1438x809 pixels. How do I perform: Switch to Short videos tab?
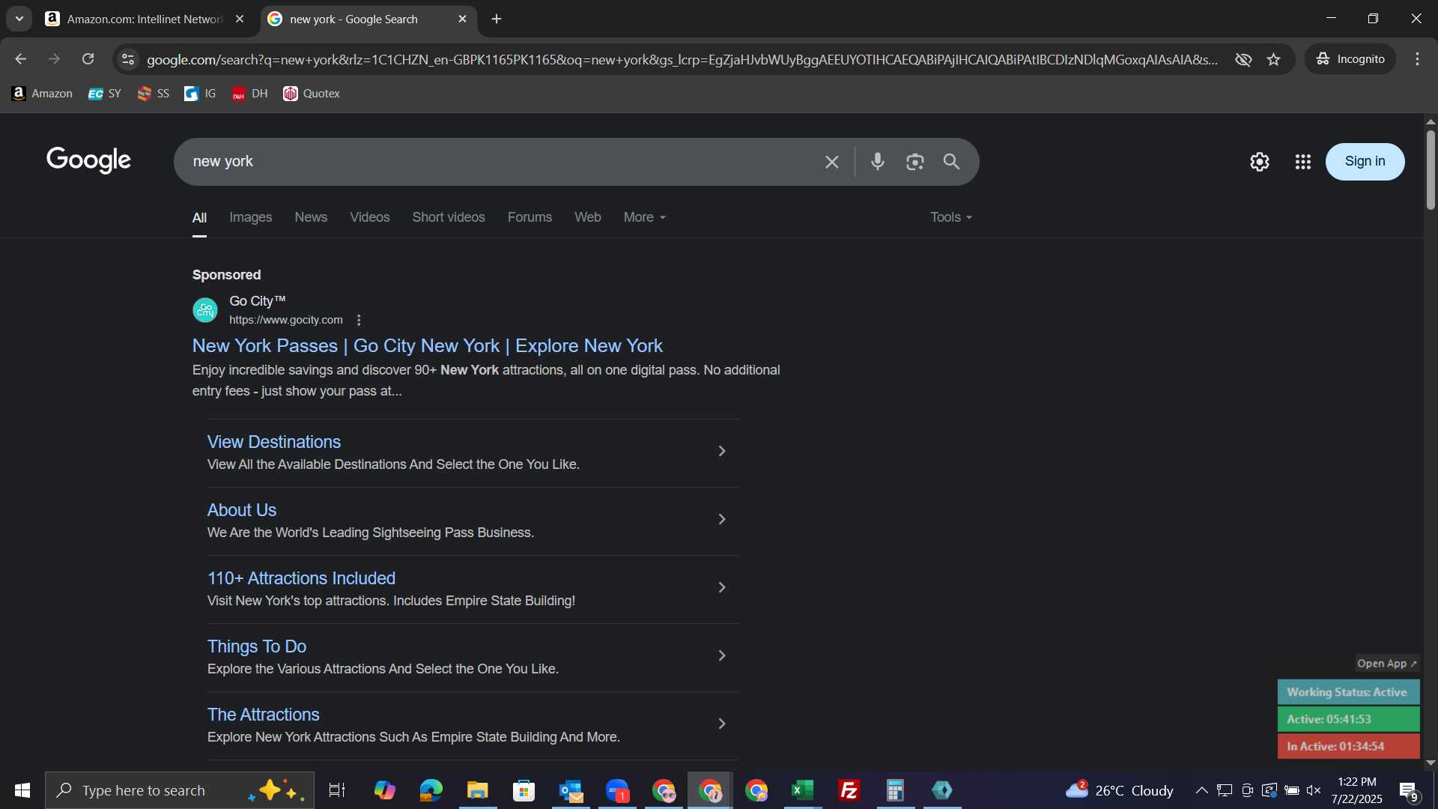(449, 217)
